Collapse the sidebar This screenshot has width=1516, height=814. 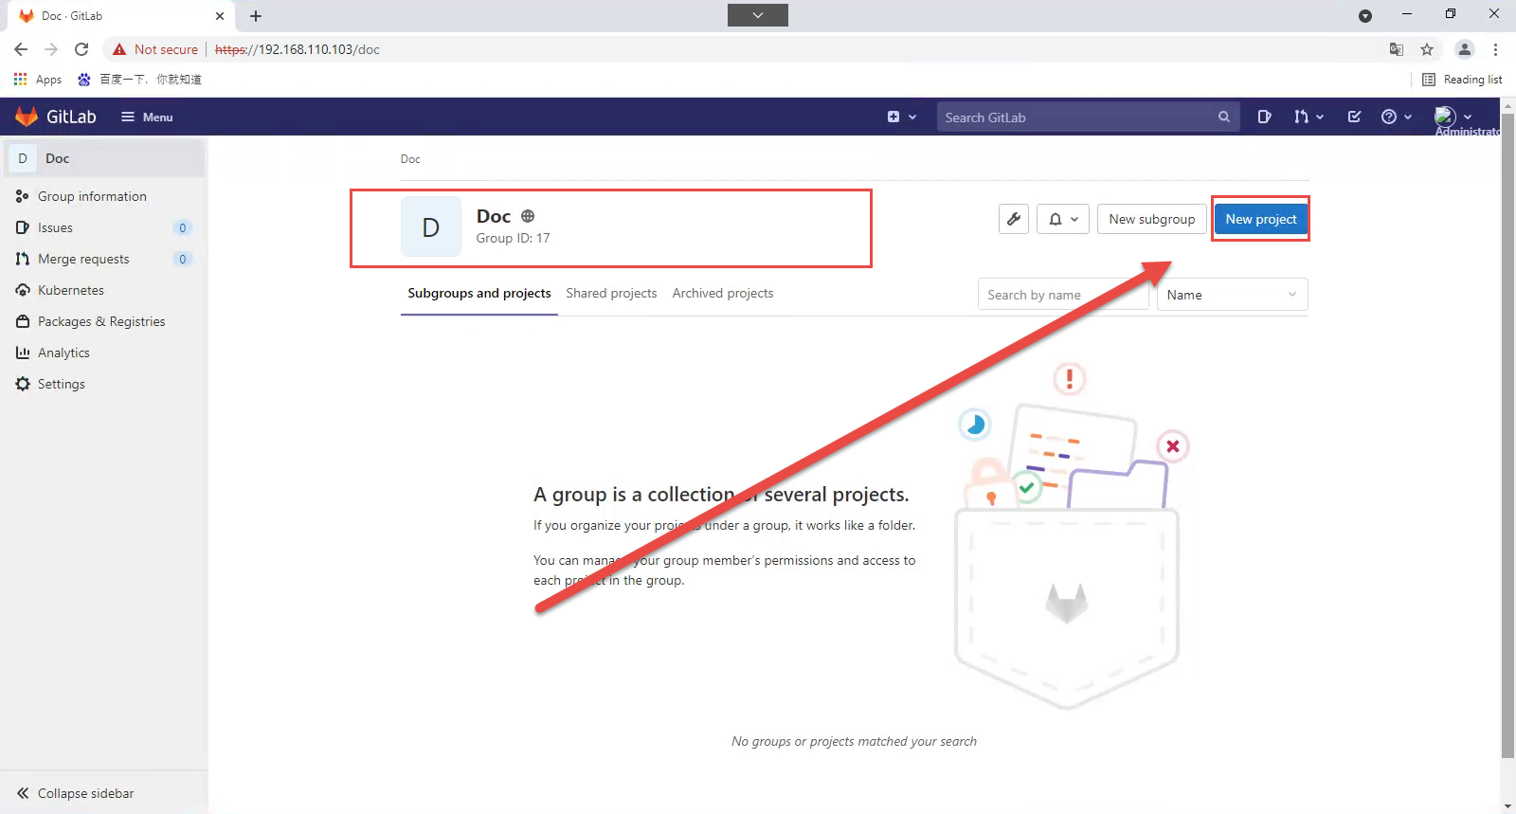click(x=104, y=793)
